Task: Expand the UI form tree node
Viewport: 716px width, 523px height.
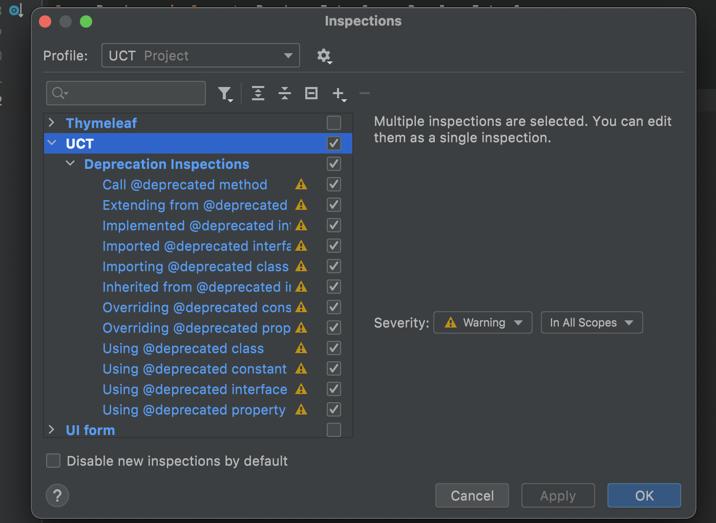Action: [x=51, y=429]
